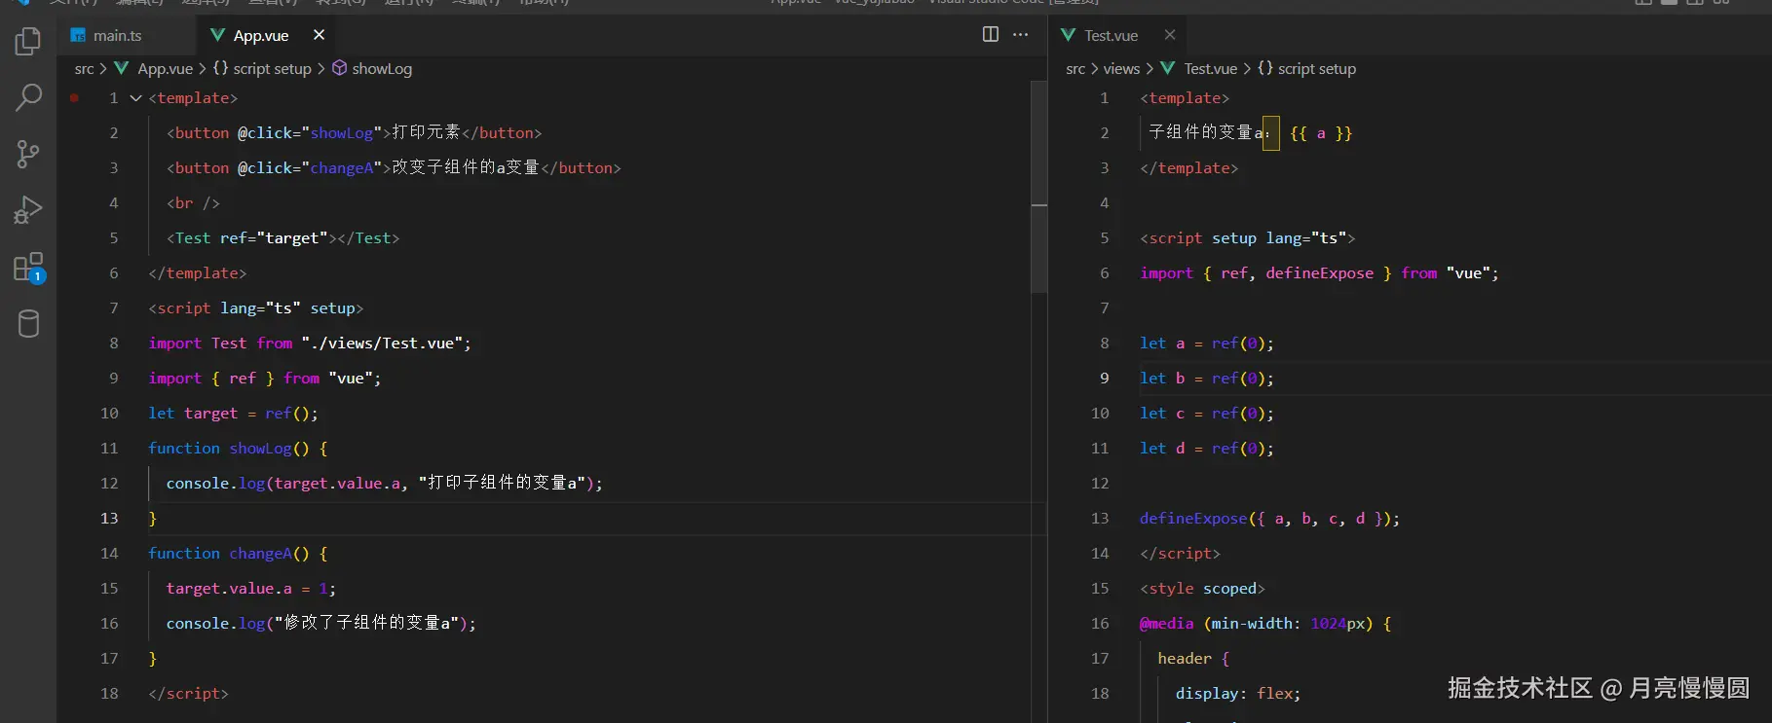This screenshot has height=723, width=1772.
Task: Close the Test.vue tab
Action: [1170, 35]
